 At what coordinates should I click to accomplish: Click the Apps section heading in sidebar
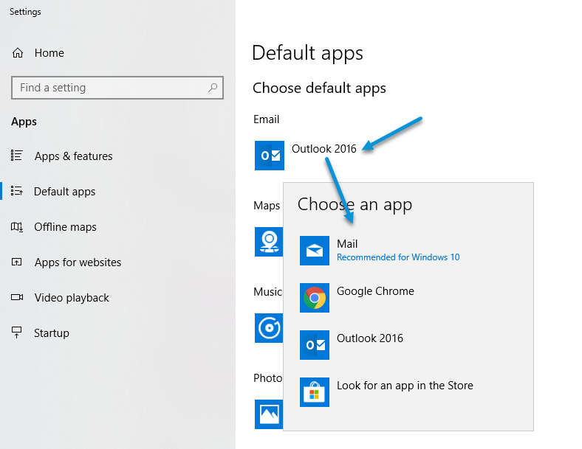24,122
